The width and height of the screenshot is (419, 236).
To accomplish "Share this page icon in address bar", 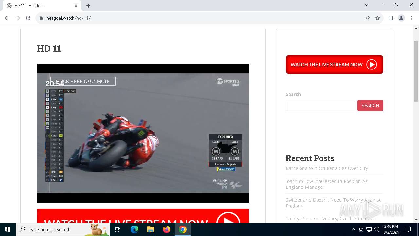I will click(x=367, y=18).
